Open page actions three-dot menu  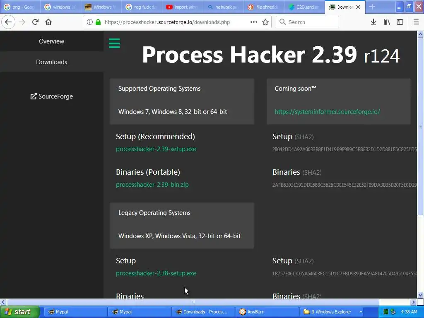click(x=254, y=22)
